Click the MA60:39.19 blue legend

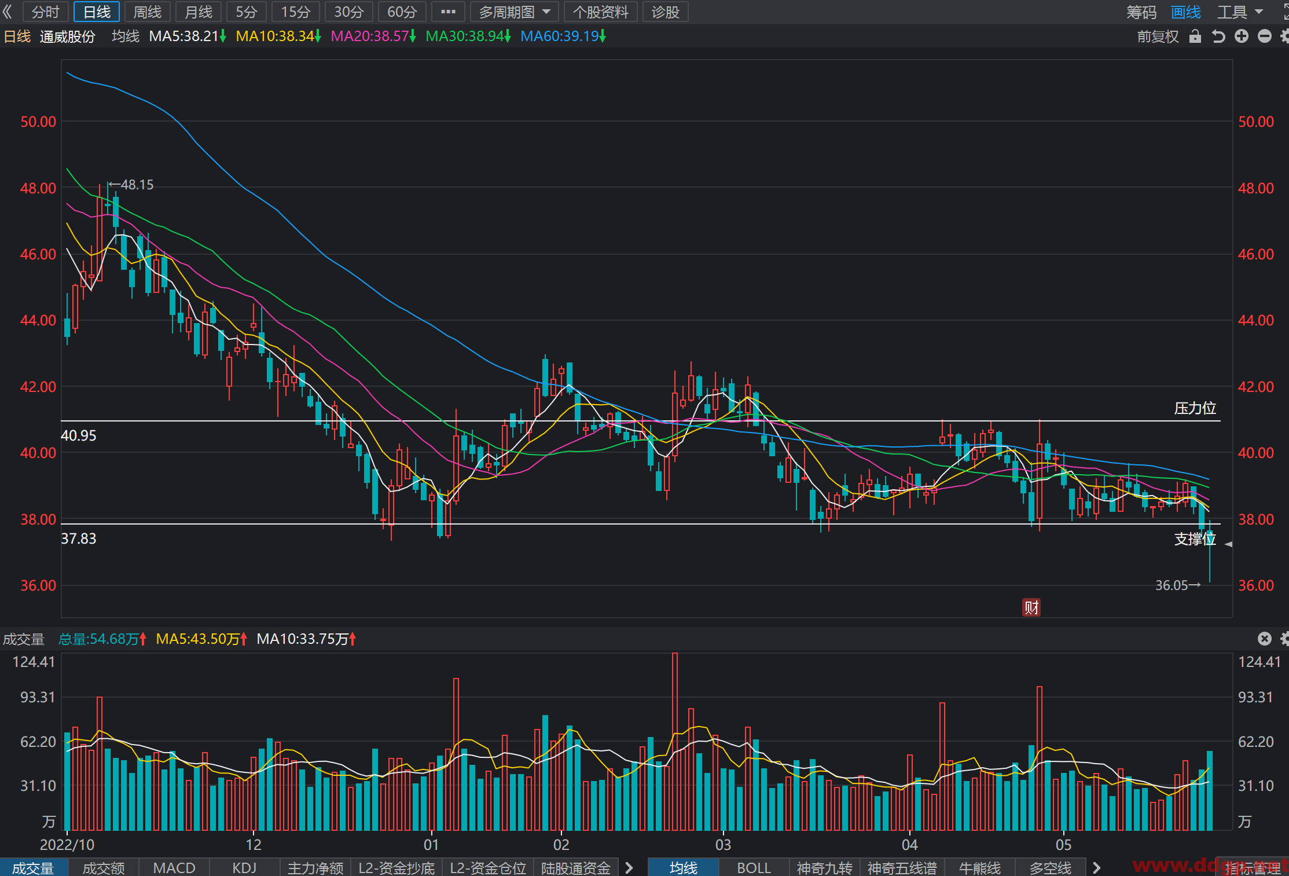tap(563, 36)
